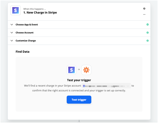Click the step title New Charge in Stripe
Image resolution: width=158 pixels, height=123 pixels.
[x=40, y=13]
